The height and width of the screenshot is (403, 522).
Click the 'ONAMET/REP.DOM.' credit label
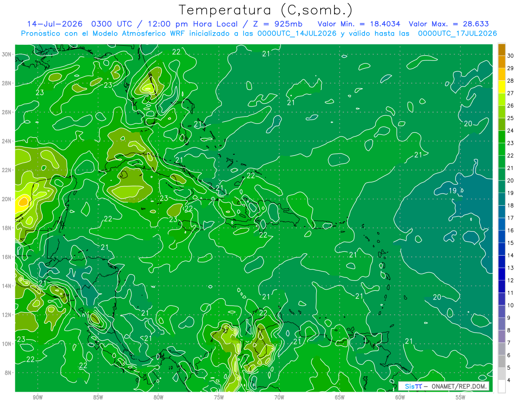pyautogui.click(x=459, y=386)
